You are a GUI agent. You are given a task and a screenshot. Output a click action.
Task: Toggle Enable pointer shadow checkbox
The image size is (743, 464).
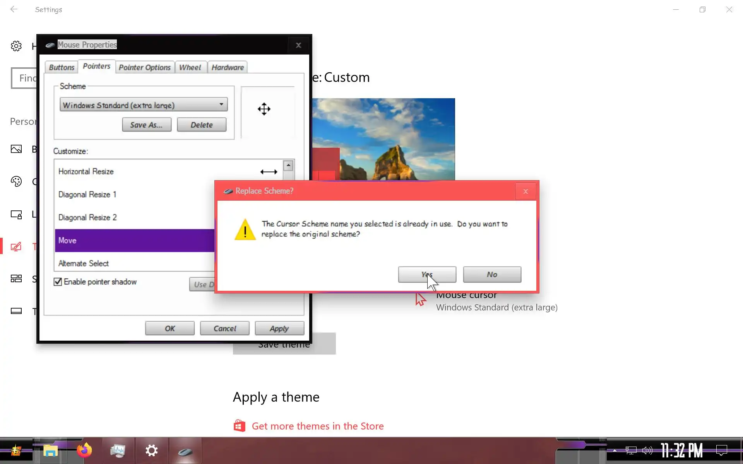tap(58, 282)
